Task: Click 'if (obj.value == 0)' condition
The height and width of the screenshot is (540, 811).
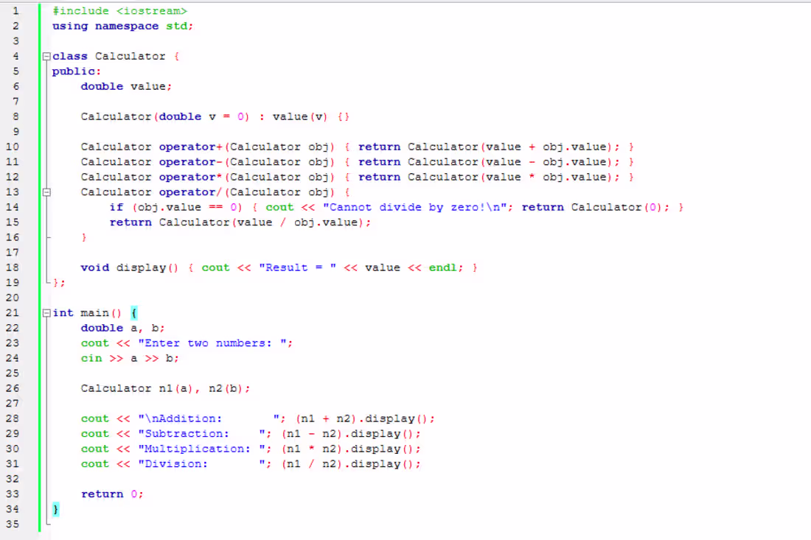Action: click(x=176, y=207)
